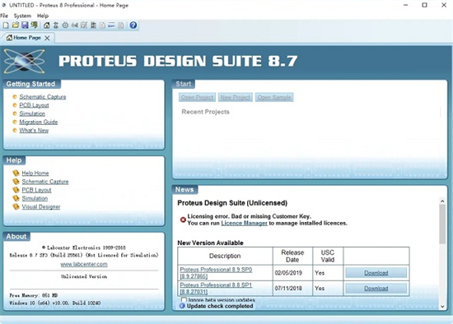Click the Open Sample button
453x324 pixels.
pos(274,97)
